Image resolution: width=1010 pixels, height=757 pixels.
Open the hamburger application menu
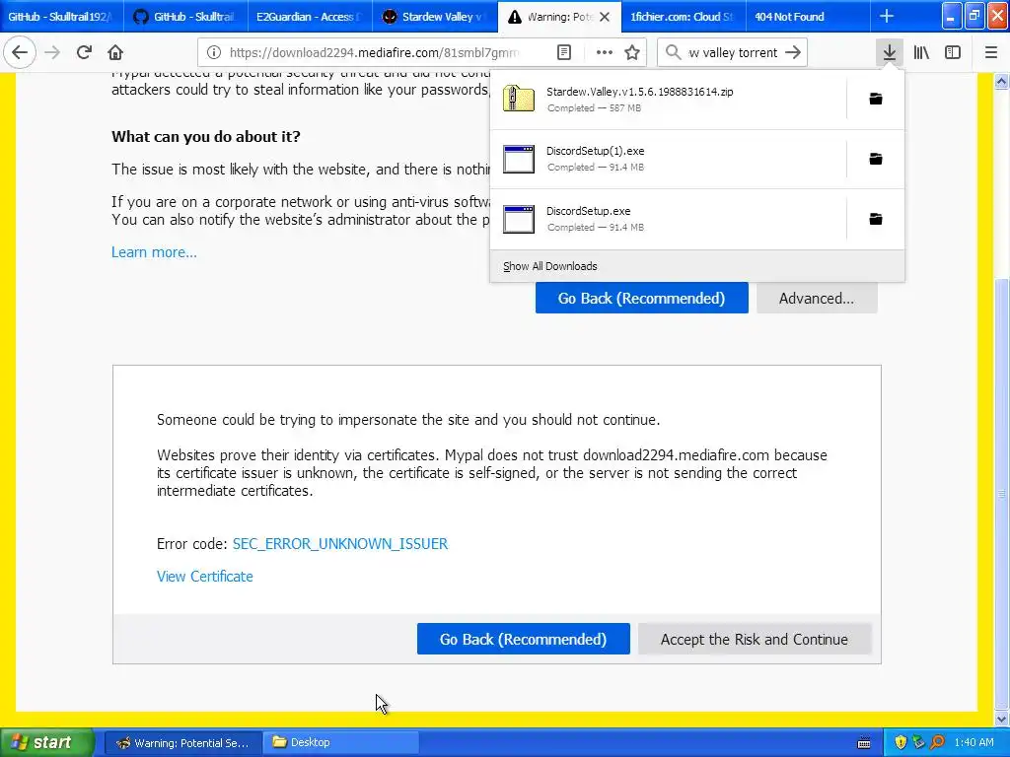pos(991,53)
